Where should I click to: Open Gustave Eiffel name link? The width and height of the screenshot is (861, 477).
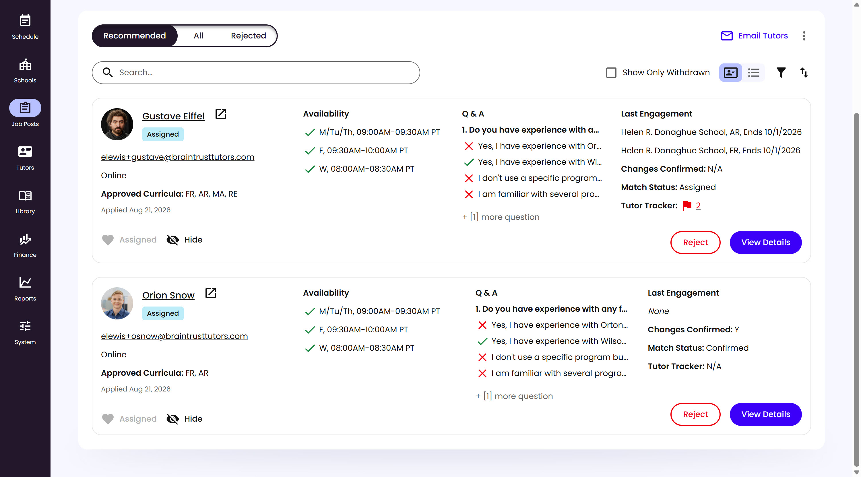pyautogui.click(x=173, y=116)
